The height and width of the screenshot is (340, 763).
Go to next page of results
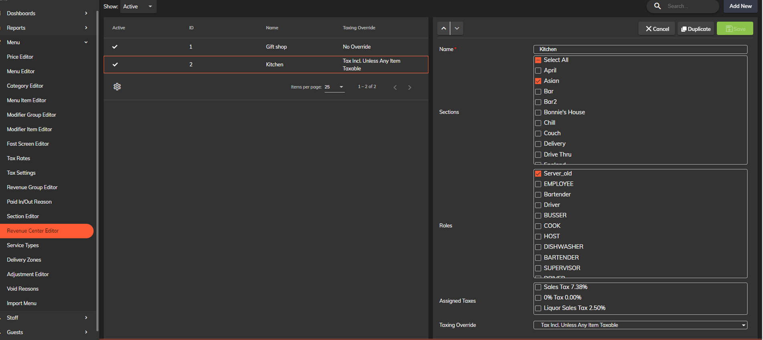(410, 87)
